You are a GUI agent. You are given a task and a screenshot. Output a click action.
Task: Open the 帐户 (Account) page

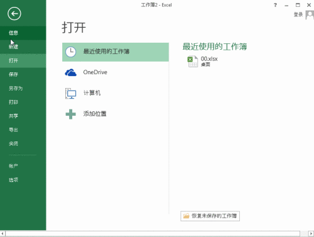click(23, 166)
